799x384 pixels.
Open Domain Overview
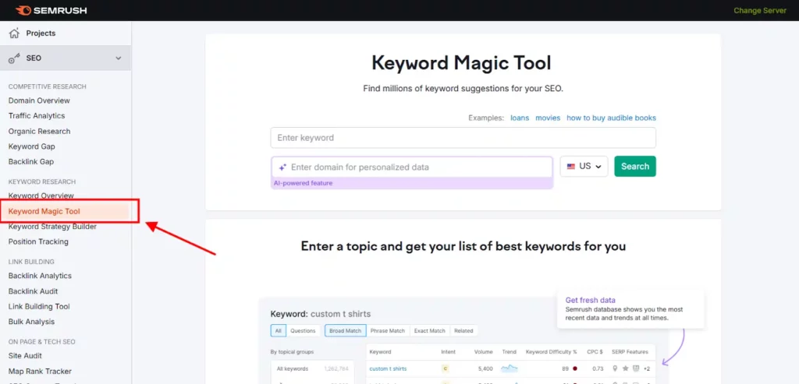tap(39, 100)
